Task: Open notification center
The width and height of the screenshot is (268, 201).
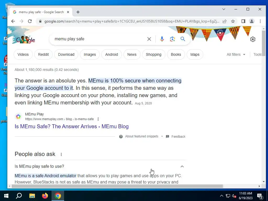Action: coord(260,196)
